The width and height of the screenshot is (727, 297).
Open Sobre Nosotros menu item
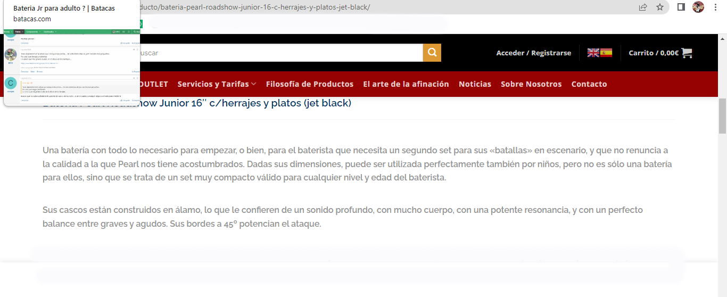[531, 84]
